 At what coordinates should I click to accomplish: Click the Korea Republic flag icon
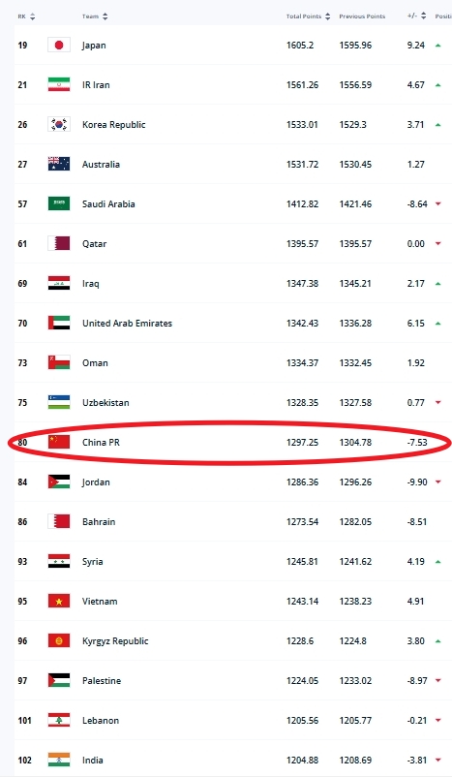click(x=59, y=124)
